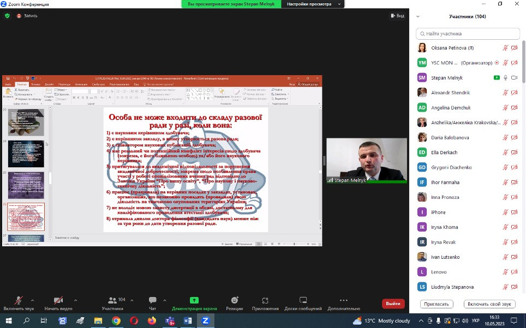The width and height of the screenshot is (526, 328).
Task: Open the Файл tab in shared PowerPoint
Action: [x=8, y=84]
